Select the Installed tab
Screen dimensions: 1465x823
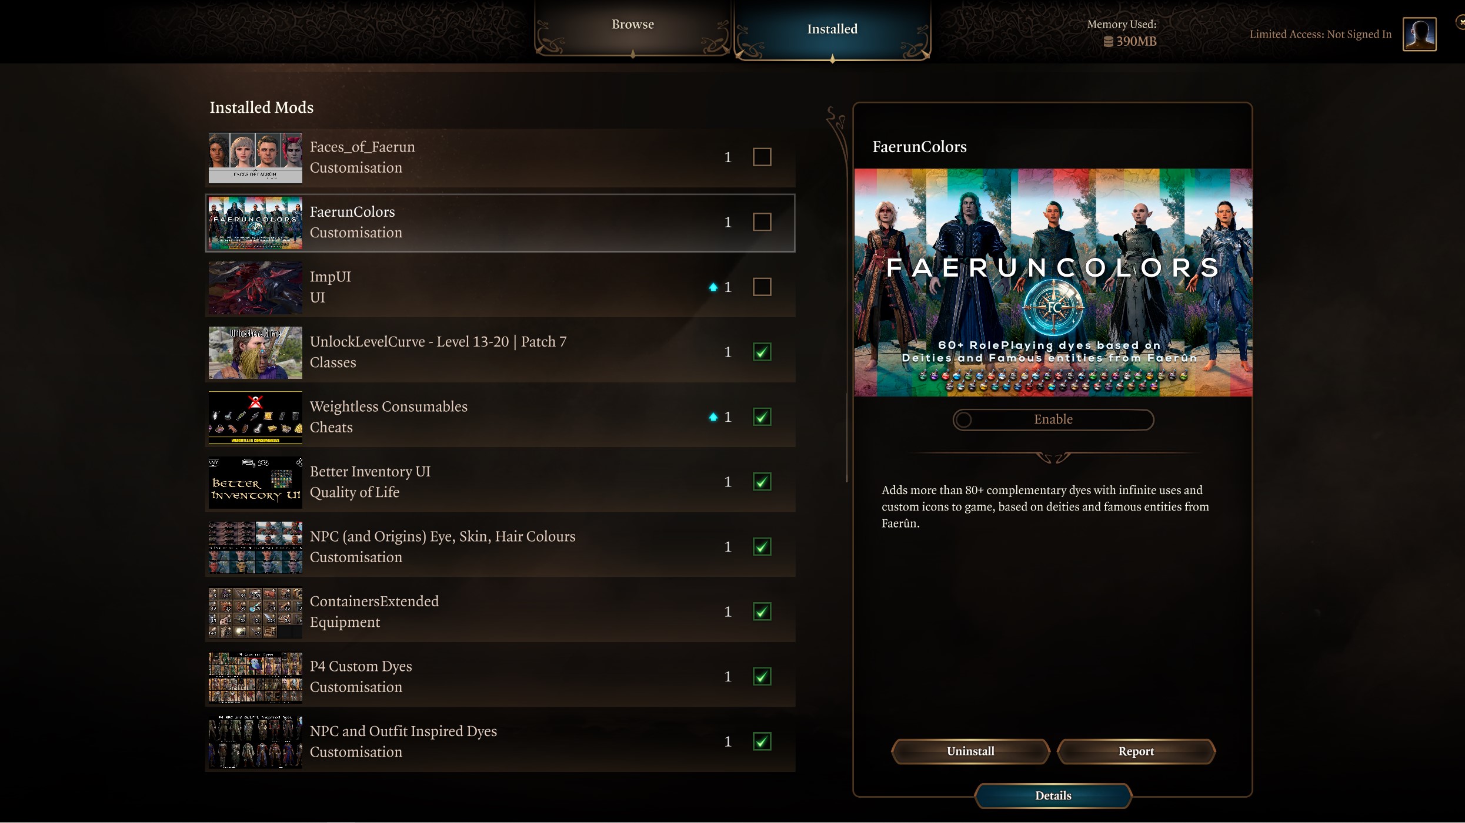click(x=831, y=28)
